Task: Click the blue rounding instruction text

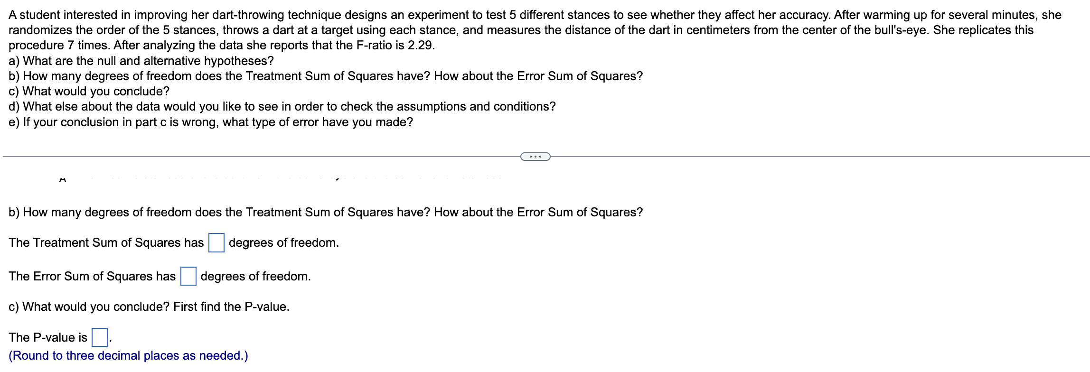Action: [x=128, y=355]
